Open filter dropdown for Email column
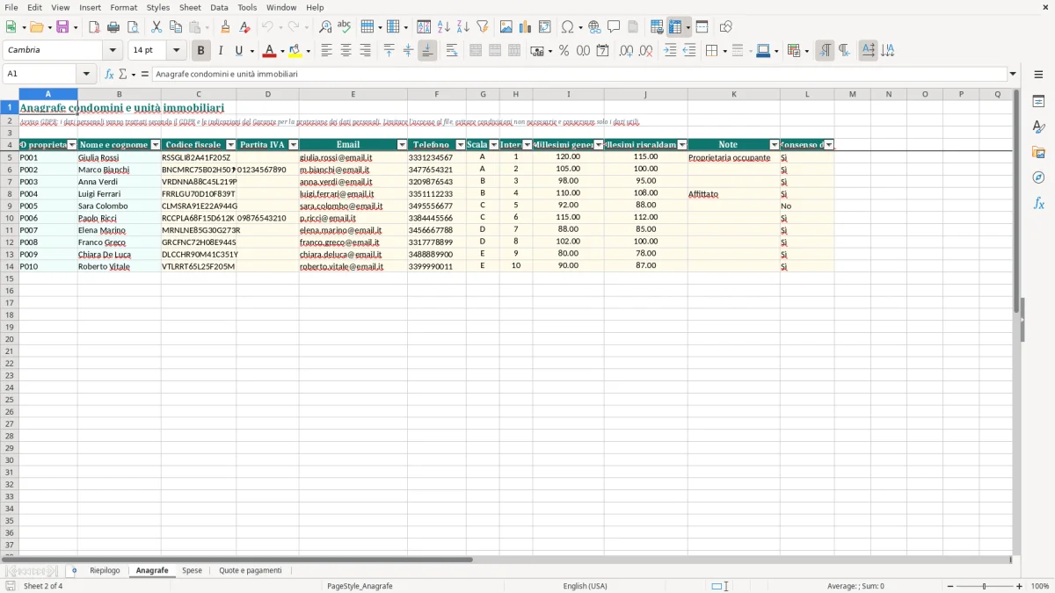1055x593 pixels. coord(403,145)
